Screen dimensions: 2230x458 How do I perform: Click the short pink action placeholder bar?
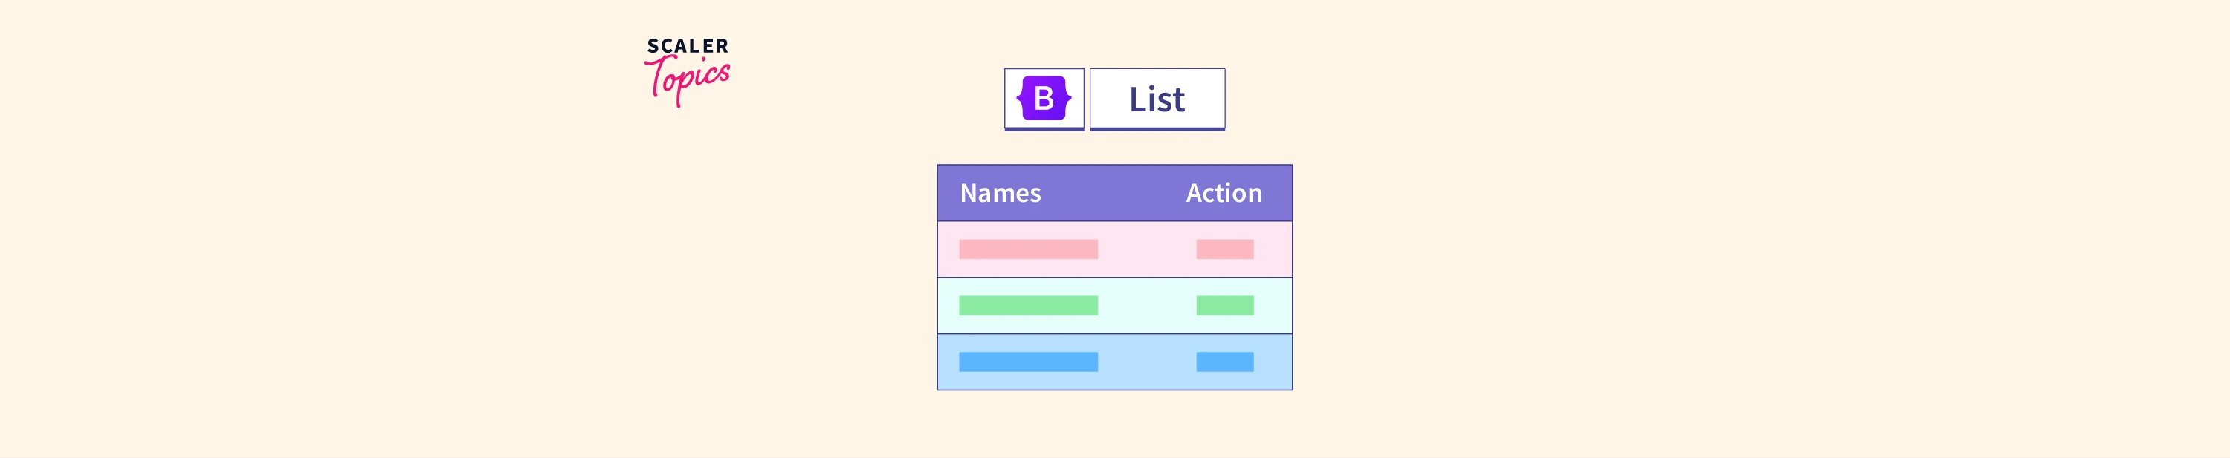pos(1224,249)
